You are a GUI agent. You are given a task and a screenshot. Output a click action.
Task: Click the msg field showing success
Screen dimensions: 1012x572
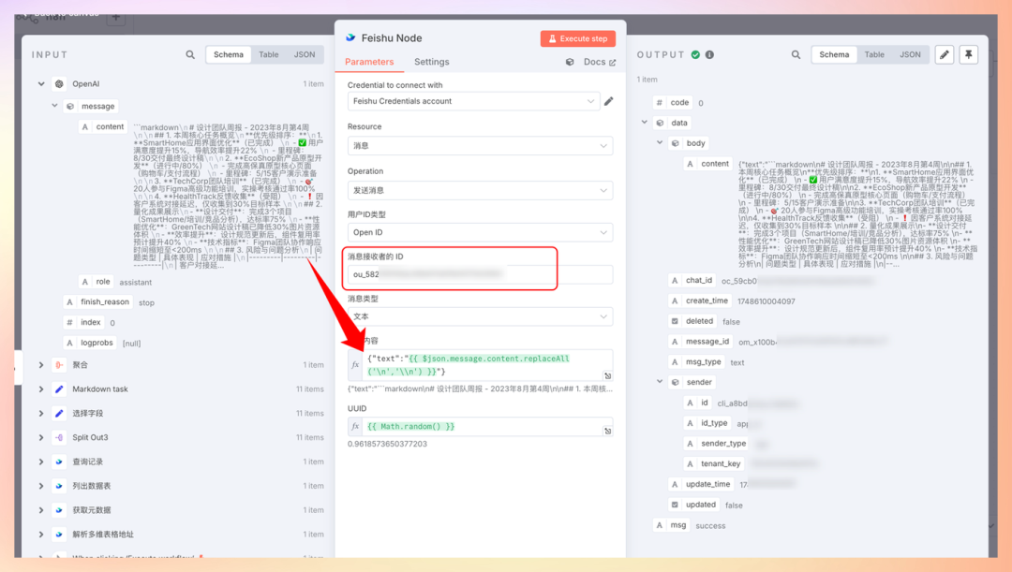coord(671,525)
